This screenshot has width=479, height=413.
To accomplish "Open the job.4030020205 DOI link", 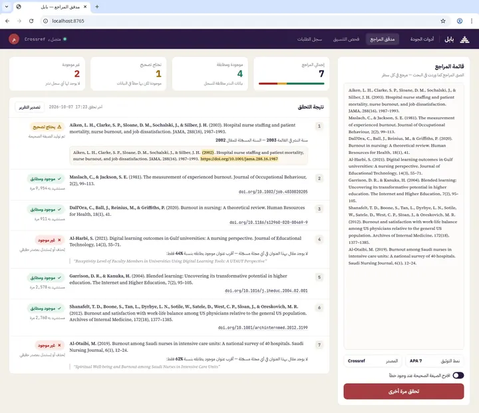I will (273, 192).
